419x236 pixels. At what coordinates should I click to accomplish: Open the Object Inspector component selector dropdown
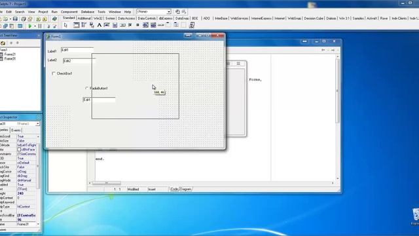click(37, 124)
